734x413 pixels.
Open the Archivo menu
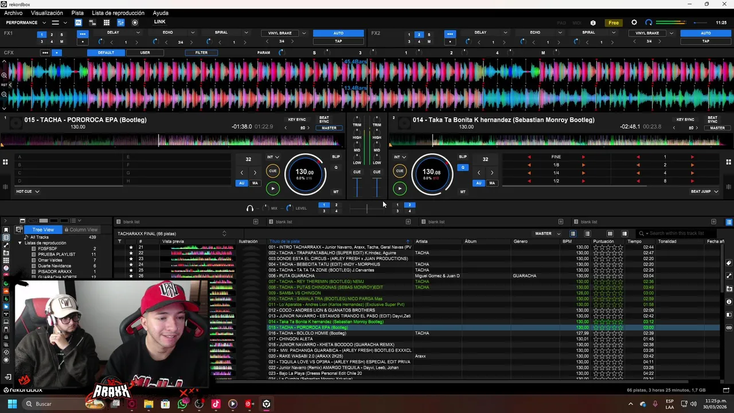pos(13,13)
